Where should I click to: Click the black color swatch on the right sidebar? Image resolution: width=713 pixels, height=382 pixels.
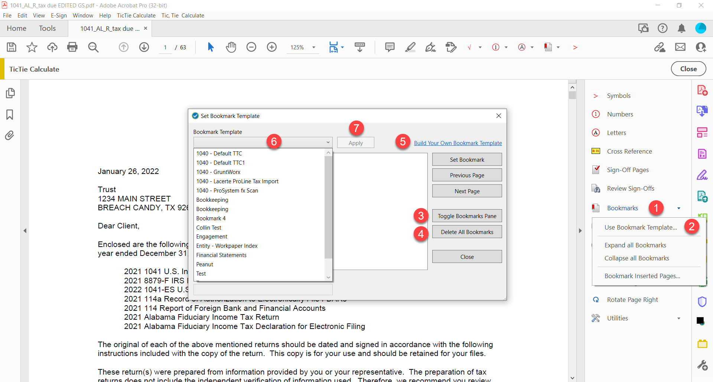[x=700, y=321]
